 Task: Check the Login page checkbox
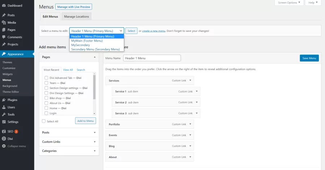click(x=46, y=113)
